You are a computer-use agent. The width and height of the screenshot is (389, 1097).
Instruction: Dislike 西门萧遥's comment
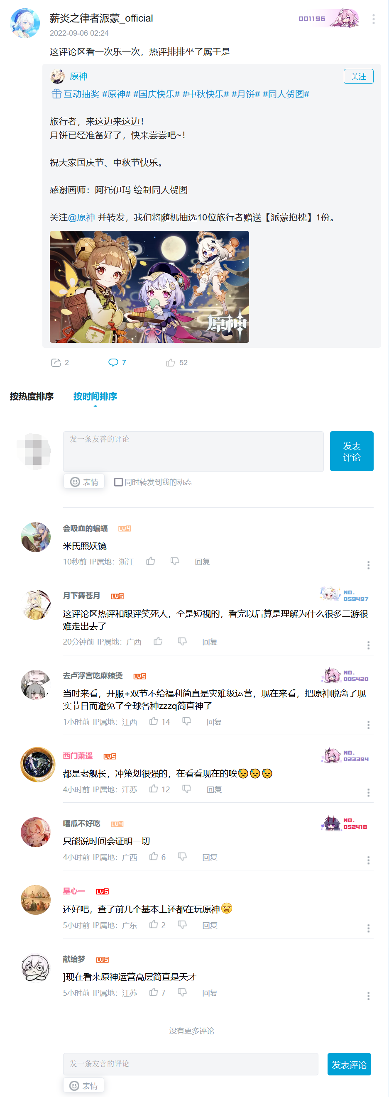[187, 789]
